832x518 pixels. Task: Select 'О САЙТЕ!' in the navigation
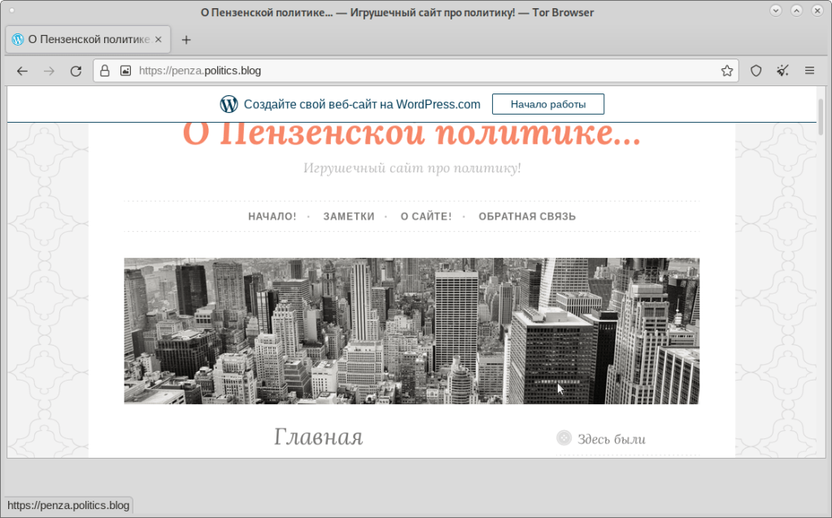point(426,216)
